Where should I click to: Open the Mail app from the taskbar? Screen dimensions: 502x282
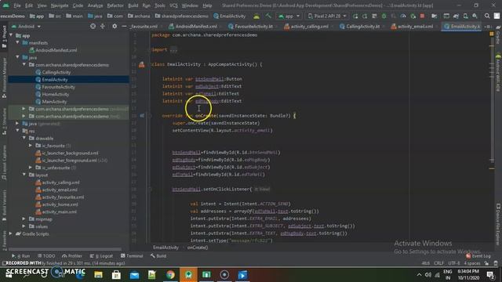(x=134, y=275)
